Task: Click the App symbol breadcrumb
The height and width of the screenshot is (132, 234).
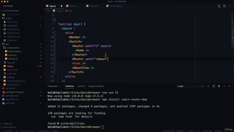Action: [69, 11]
